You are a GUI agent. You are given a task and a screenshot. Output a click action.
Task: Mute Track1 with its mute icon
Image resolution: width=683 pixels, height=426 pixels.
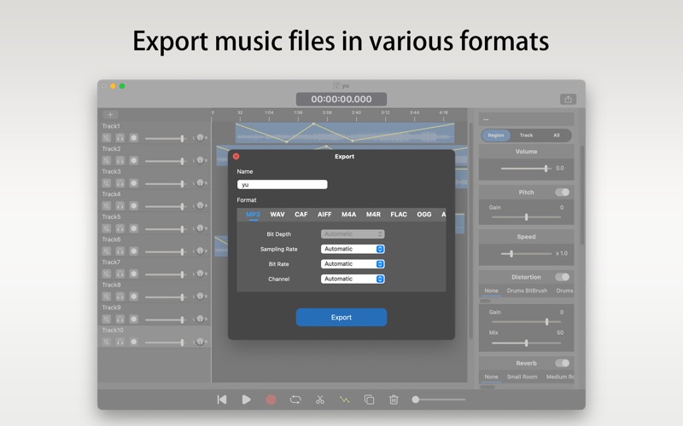click(x=106, y=138)
